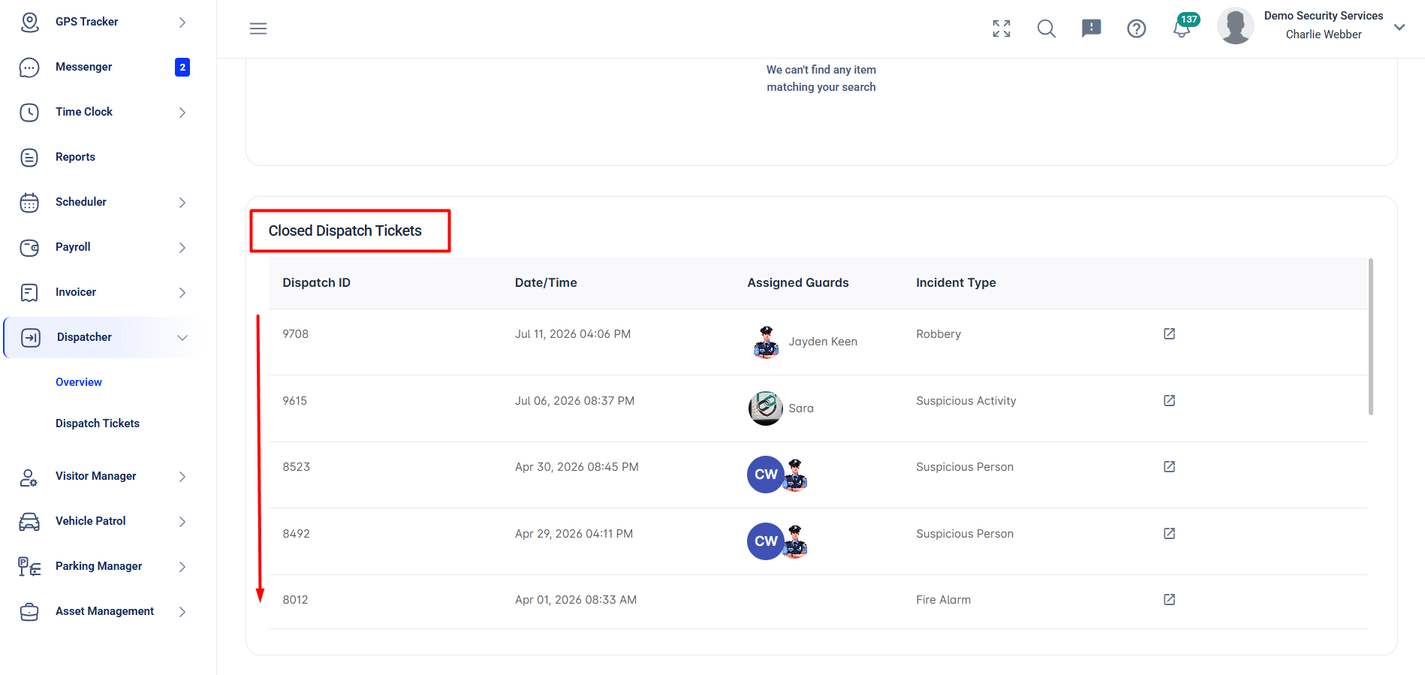
Task: Click the CW avatar on ticket 8523
Action: [766, 475]
